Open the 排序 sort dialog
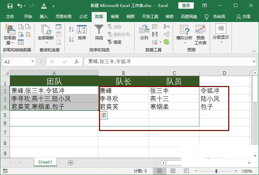 82,33
